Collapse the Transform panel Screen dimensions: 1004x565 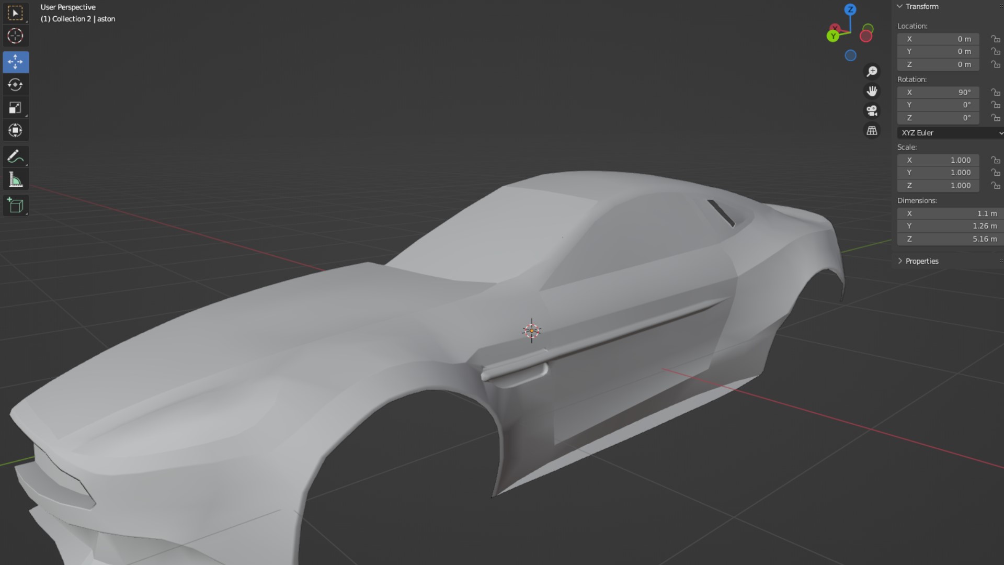click(x=900, y=7)
